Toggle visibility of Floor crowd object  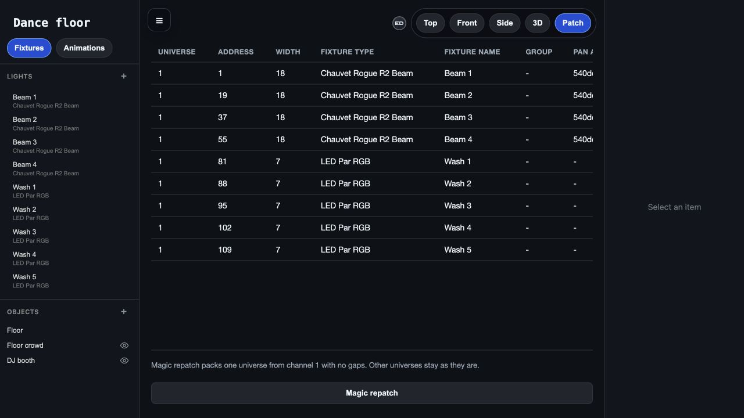click(x=124, y=345)
